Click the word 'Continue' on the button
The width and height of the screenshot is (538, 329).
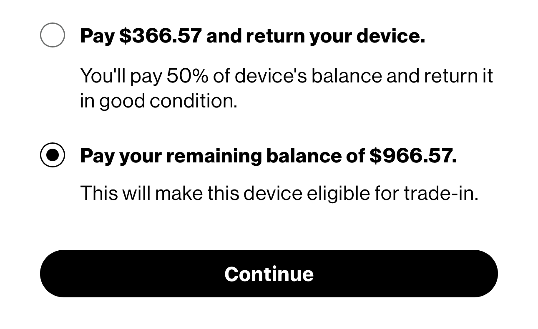tap(269, 274)
